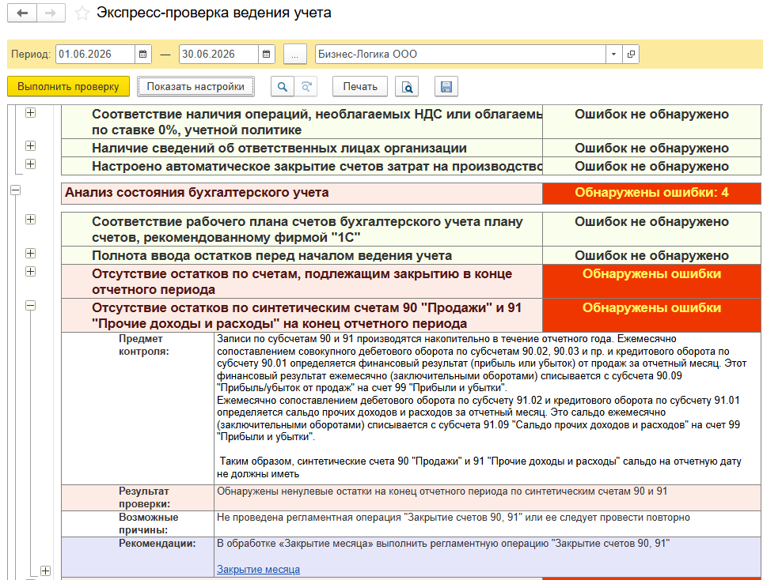Add page to favorites with star icon

(82, 13)
